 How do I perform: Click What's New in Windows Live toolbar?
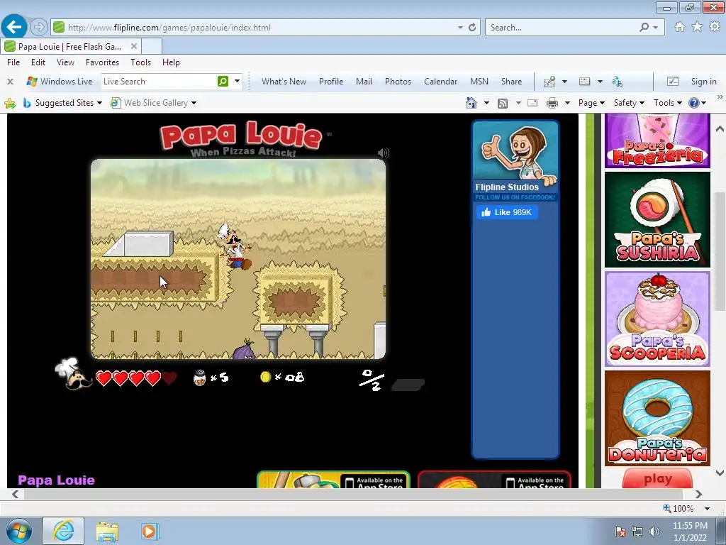click(284, 82)
